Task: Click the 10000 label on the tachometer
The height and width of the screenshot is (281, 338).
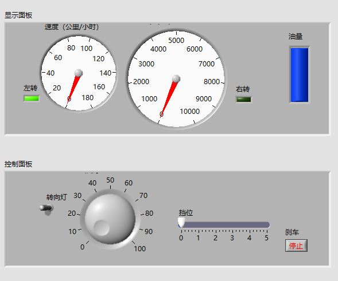Action: [x=190, y=112]
